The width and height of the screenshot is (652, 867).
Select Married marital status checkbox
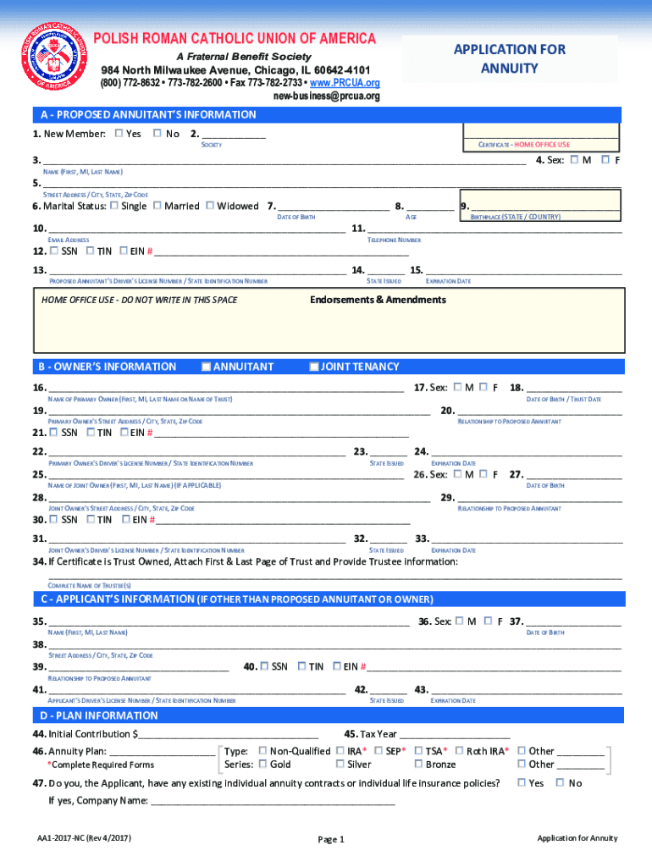pyautogui.click(x=157, y=206)
